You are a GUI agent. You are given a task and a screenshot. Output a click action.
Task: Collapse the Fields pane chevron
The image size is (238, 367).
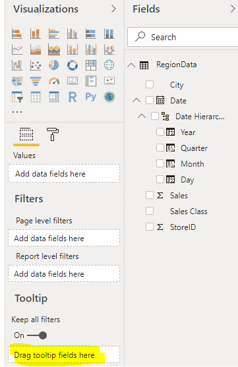click(233, 9)
